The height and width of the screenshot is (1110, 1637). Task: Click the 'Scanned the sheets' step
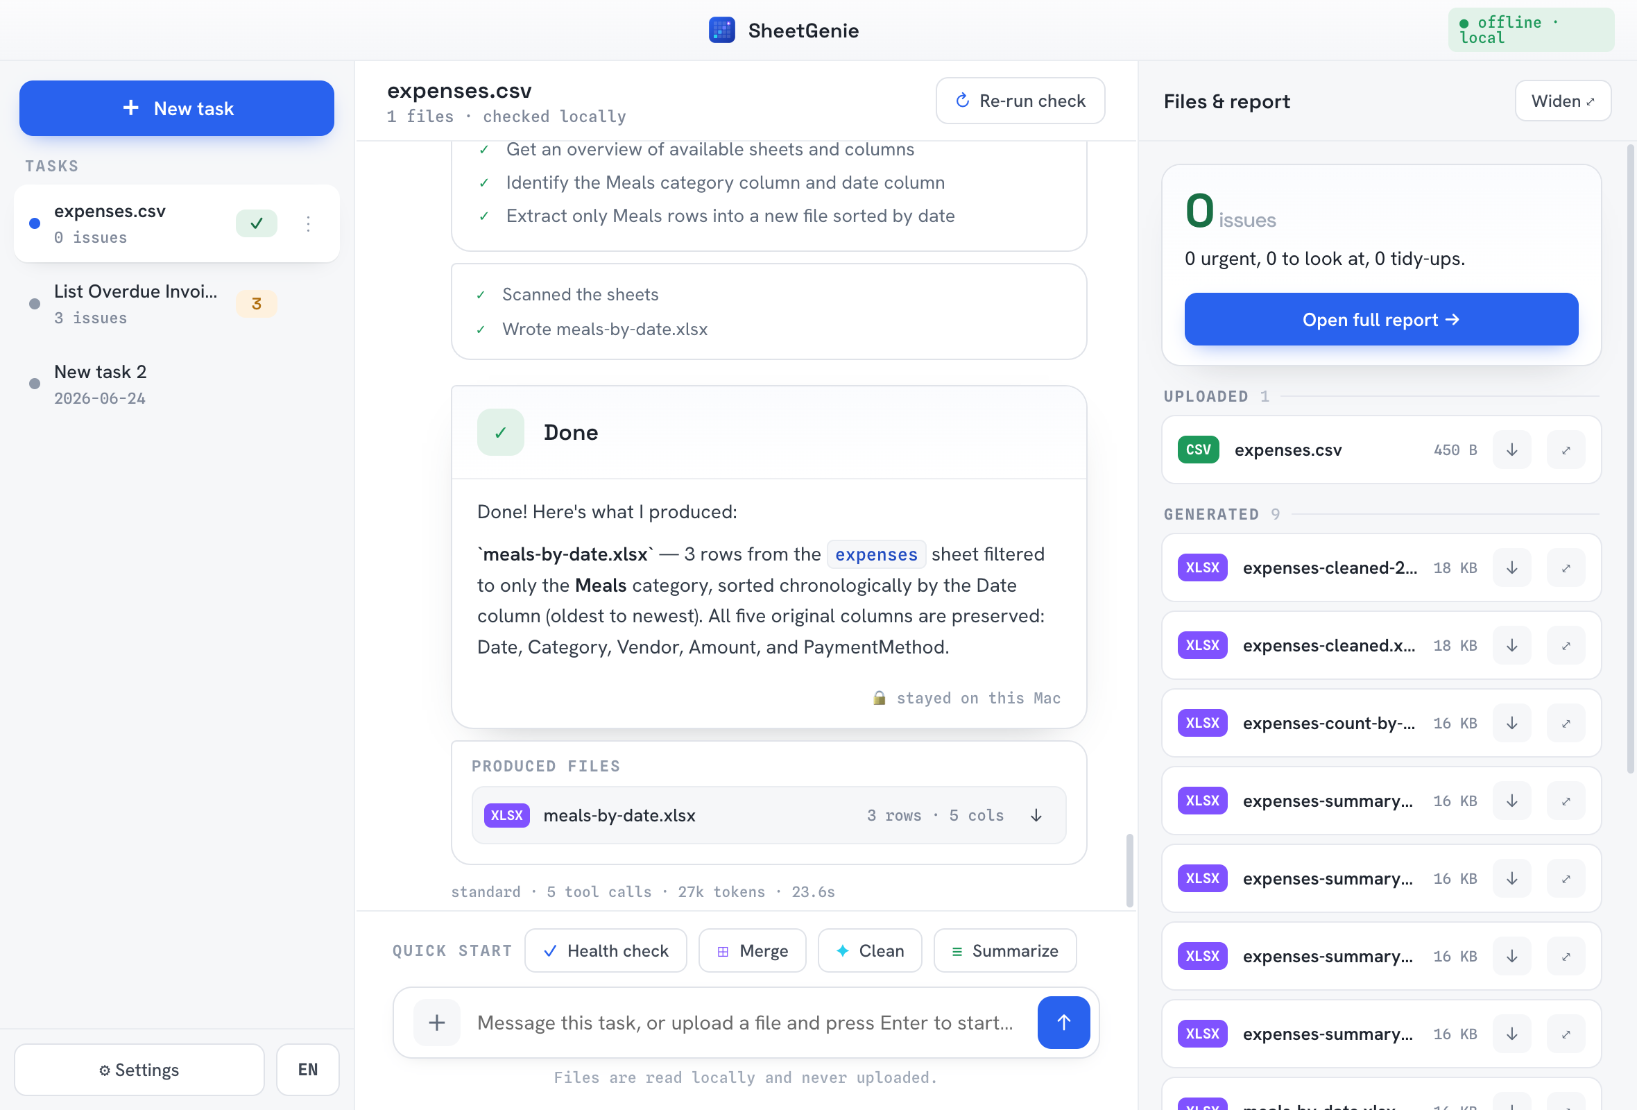581,294
